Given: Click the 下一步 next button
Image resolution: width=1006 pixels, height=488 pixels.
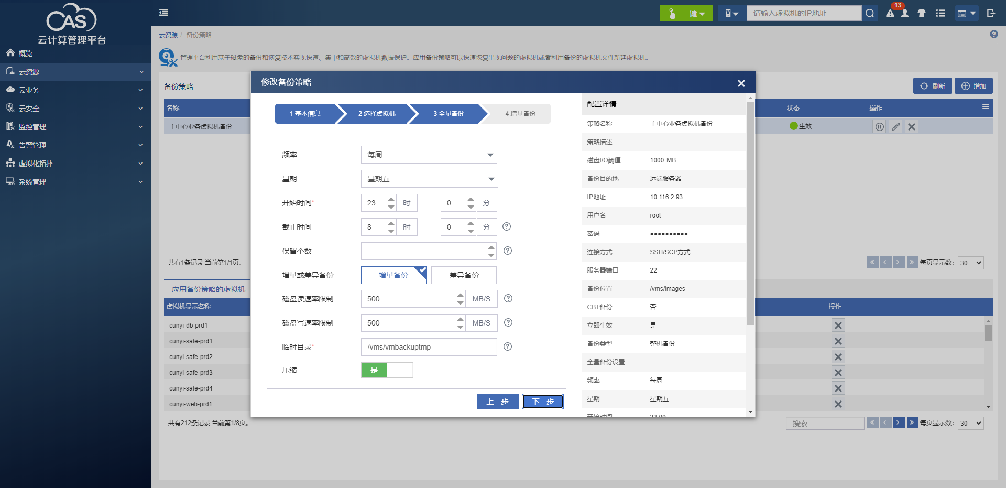Looking at the screenshot, I should click(x=543, y=402).
